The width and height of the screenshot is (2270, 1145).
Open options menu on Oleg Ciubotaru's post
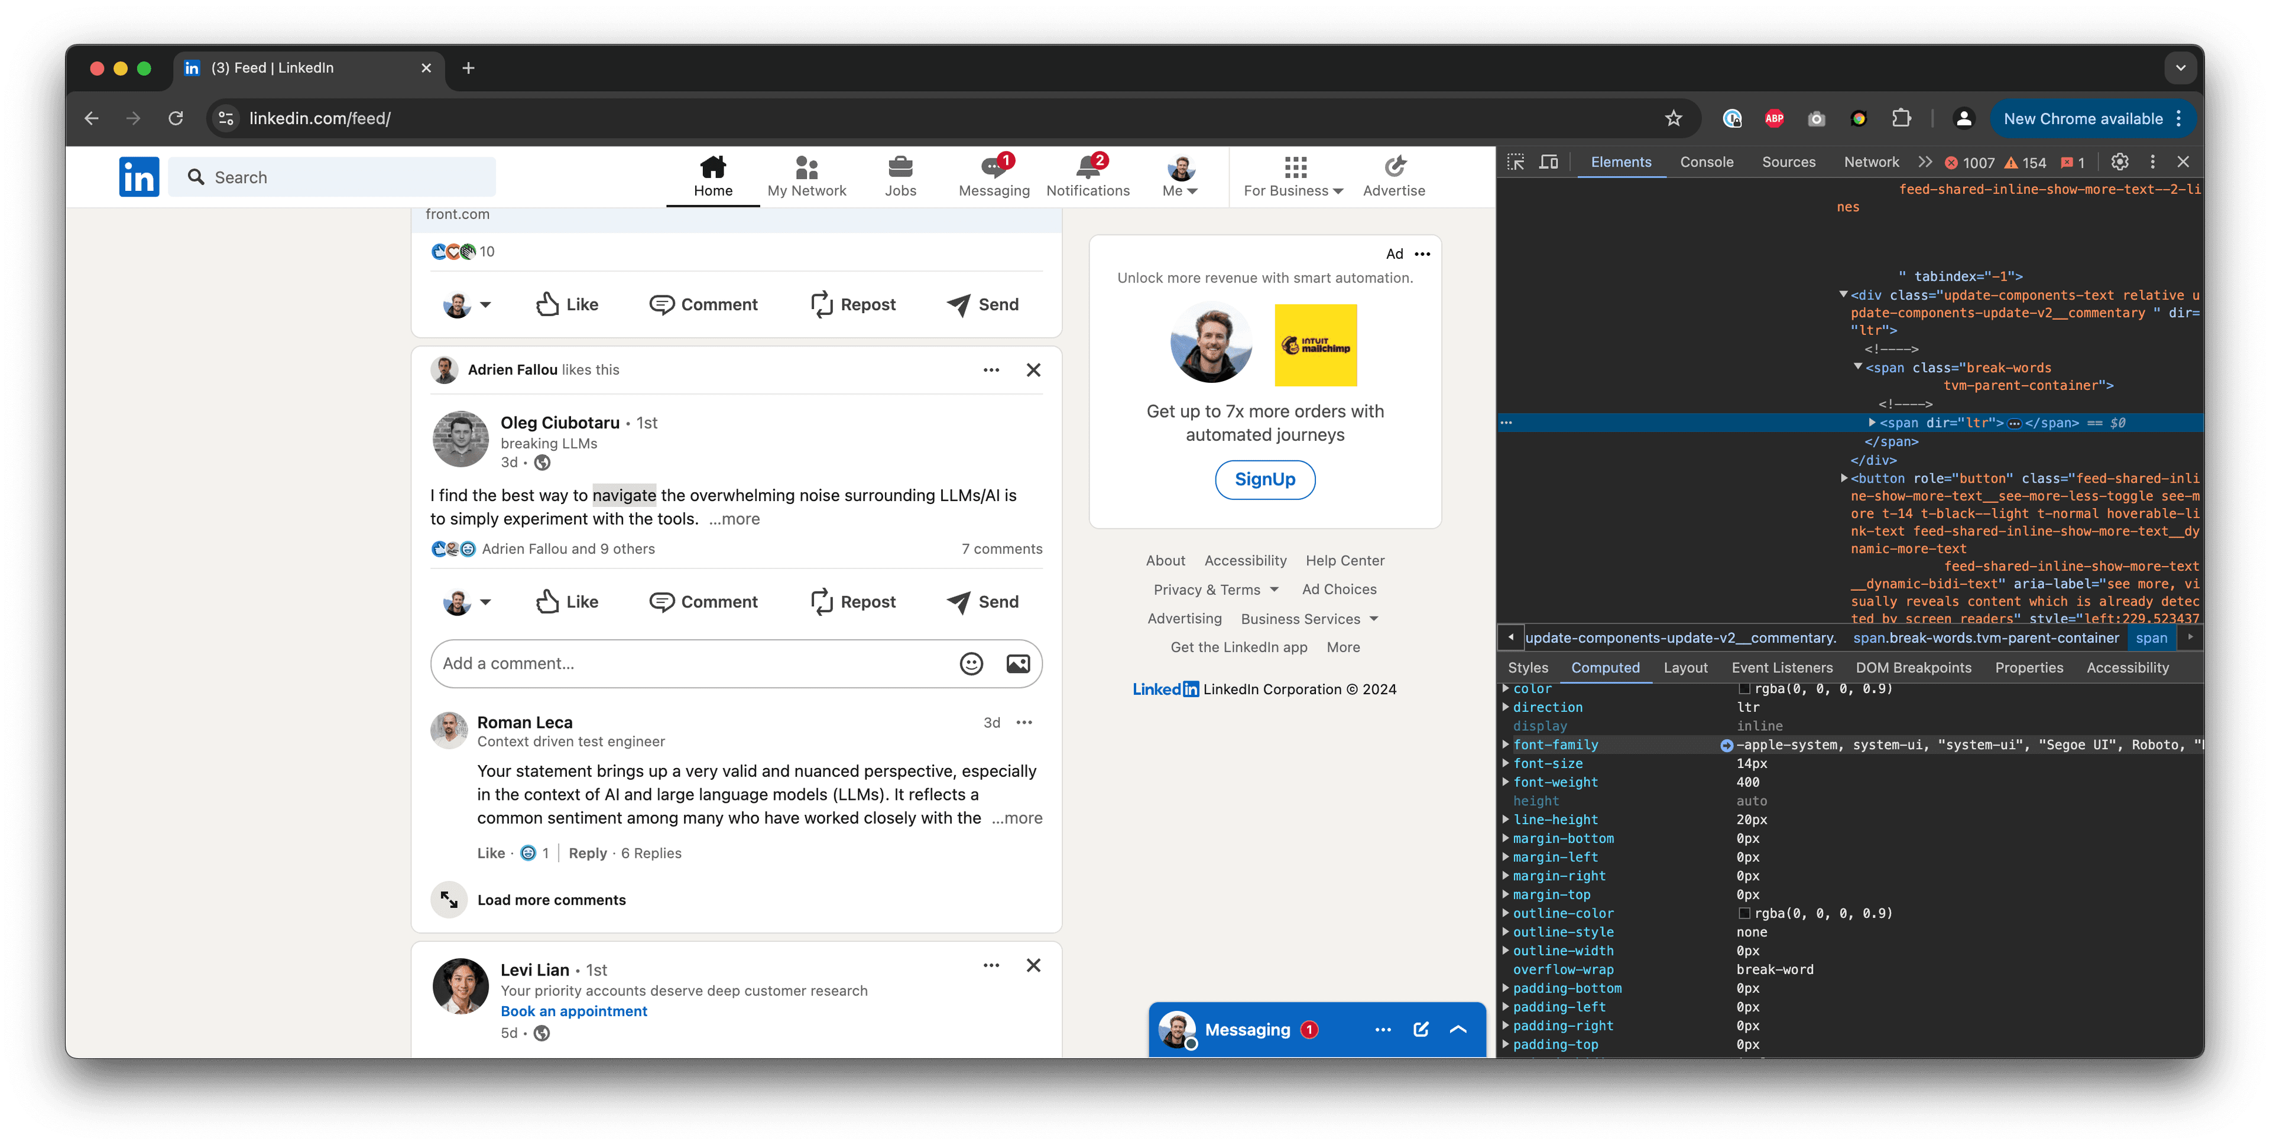point(991,370)
